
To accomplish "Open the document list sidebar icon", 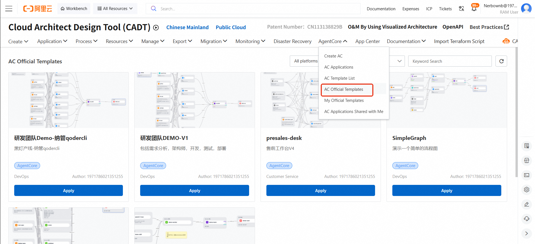I will tap(527, 146).
